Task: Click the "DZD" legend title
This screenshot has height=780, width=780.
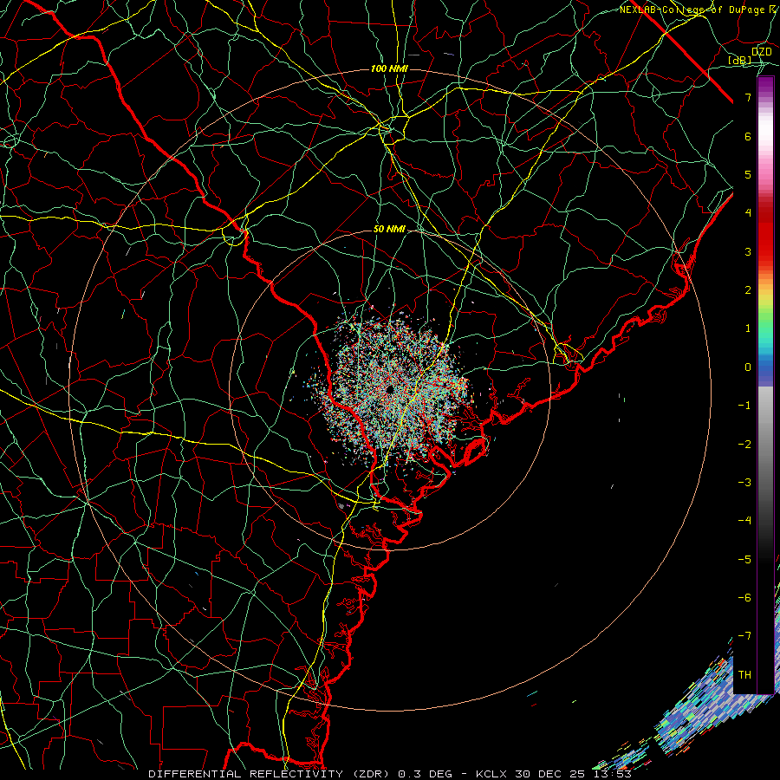Action: (761, 52)
